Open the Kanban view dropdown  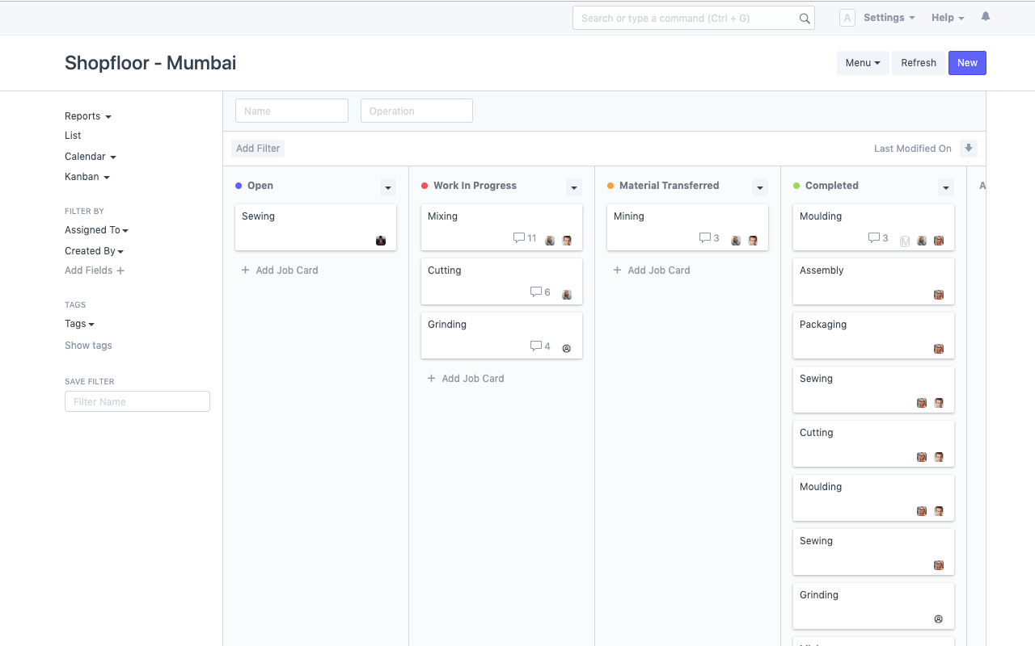pos(87,177)
